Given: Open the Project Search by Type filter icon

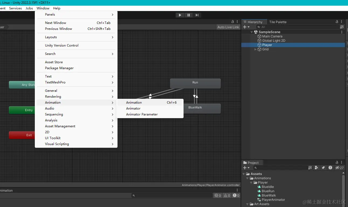Looking at the screenshot, I should pyautogui.click(x=316, y=168).
